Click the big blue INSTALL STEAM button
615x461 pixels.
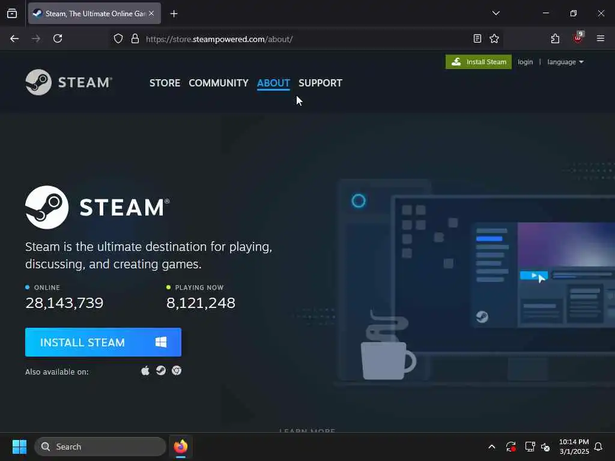103,342
